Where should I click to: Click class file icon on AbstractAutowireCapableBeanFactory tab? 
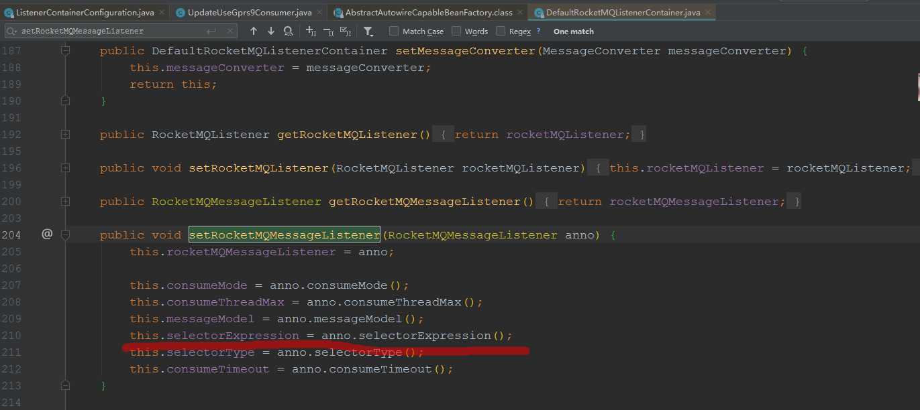[x=338, y=13]
